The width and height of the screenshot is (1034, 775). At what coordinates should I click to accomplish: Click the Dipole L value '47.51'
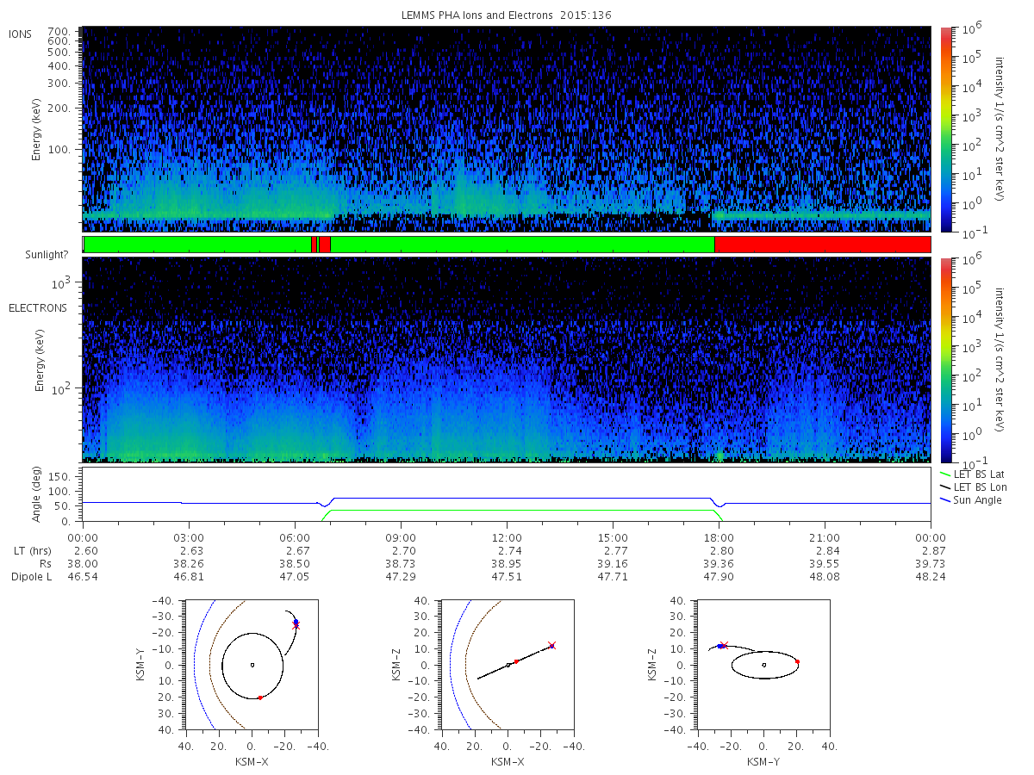click(507, 577)
